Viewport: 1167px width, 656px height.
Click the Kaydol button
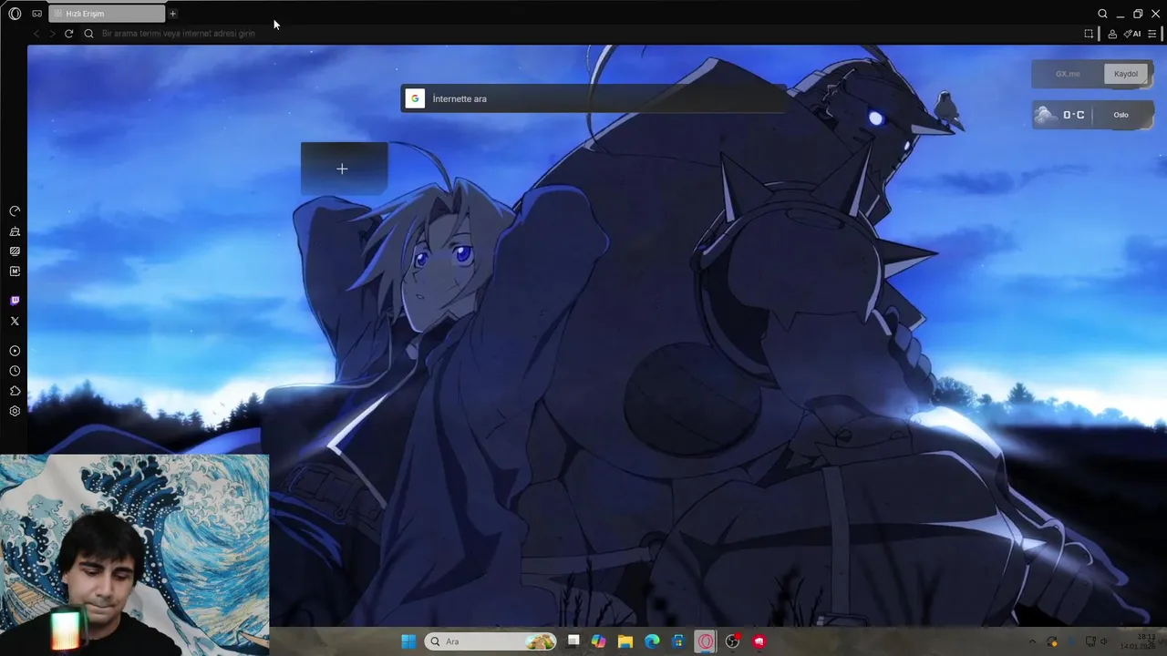point(1126,74)
